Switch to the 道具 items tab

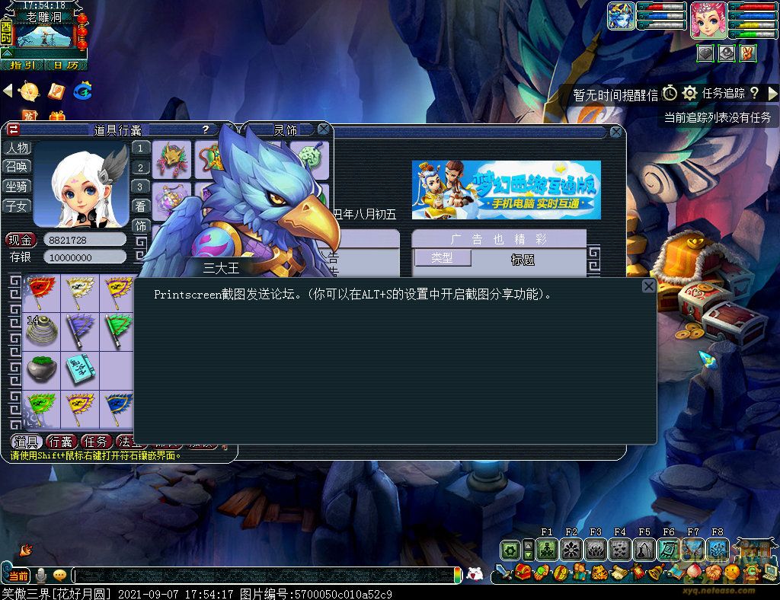[x=27, y=442]
